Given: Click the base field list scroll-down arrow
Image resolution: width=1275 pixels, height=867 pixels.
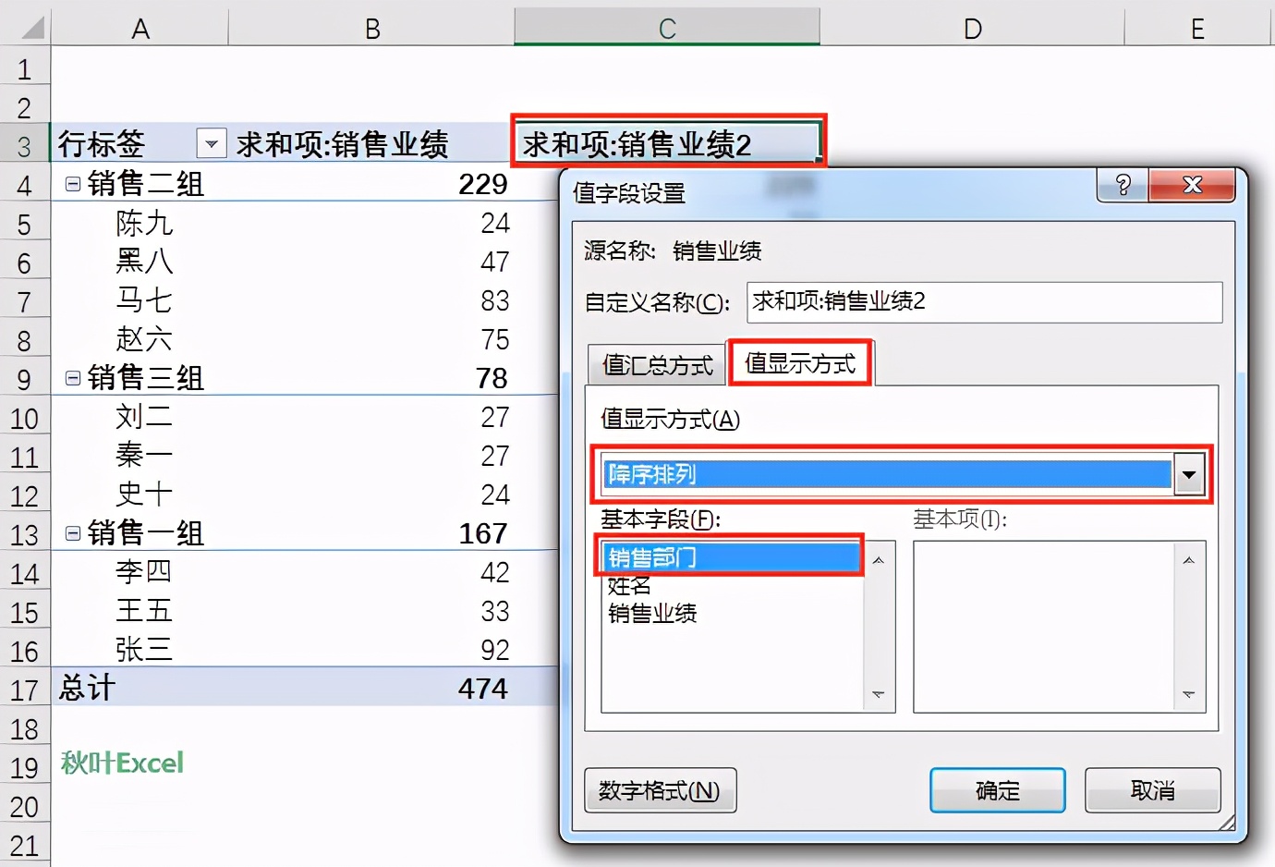Looking at the screenshot, I should tap(878, 694).
